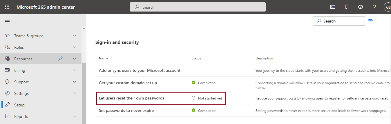Click the Teams & groups icon

(8, 36)
